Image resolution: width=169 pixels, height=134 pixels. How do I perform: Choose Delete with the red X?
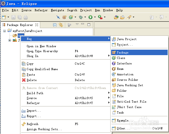click(x=65, y=80)
